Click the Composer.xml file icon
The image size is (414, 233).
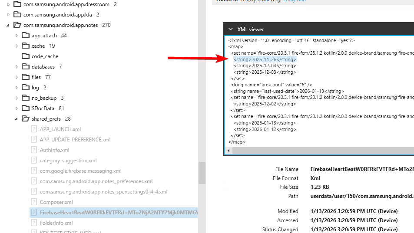(34, 202)
